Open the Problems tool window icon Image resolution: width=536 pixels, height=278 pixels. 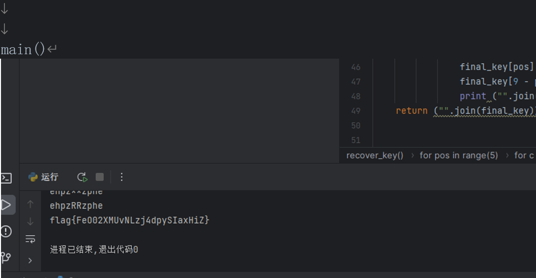coord(6,231)
